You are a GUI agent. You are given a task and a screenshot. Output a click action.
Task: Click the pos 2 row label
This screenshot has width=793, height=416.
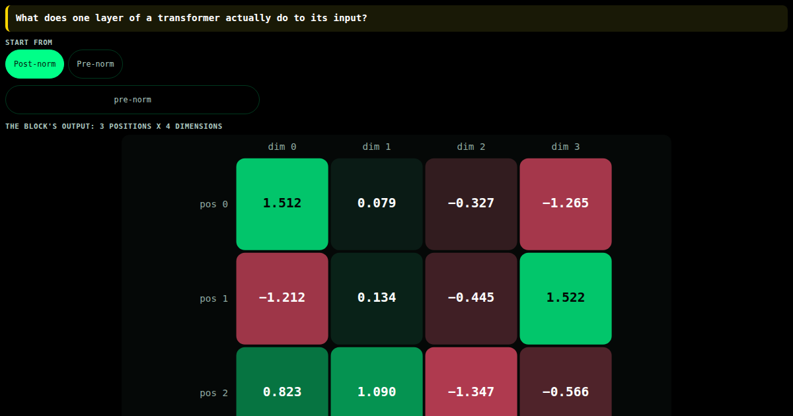[x=214, y=393]
